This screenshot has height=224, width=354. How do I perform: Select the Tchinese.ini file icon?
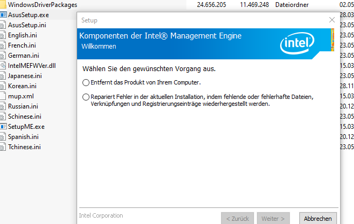point(3,146)
